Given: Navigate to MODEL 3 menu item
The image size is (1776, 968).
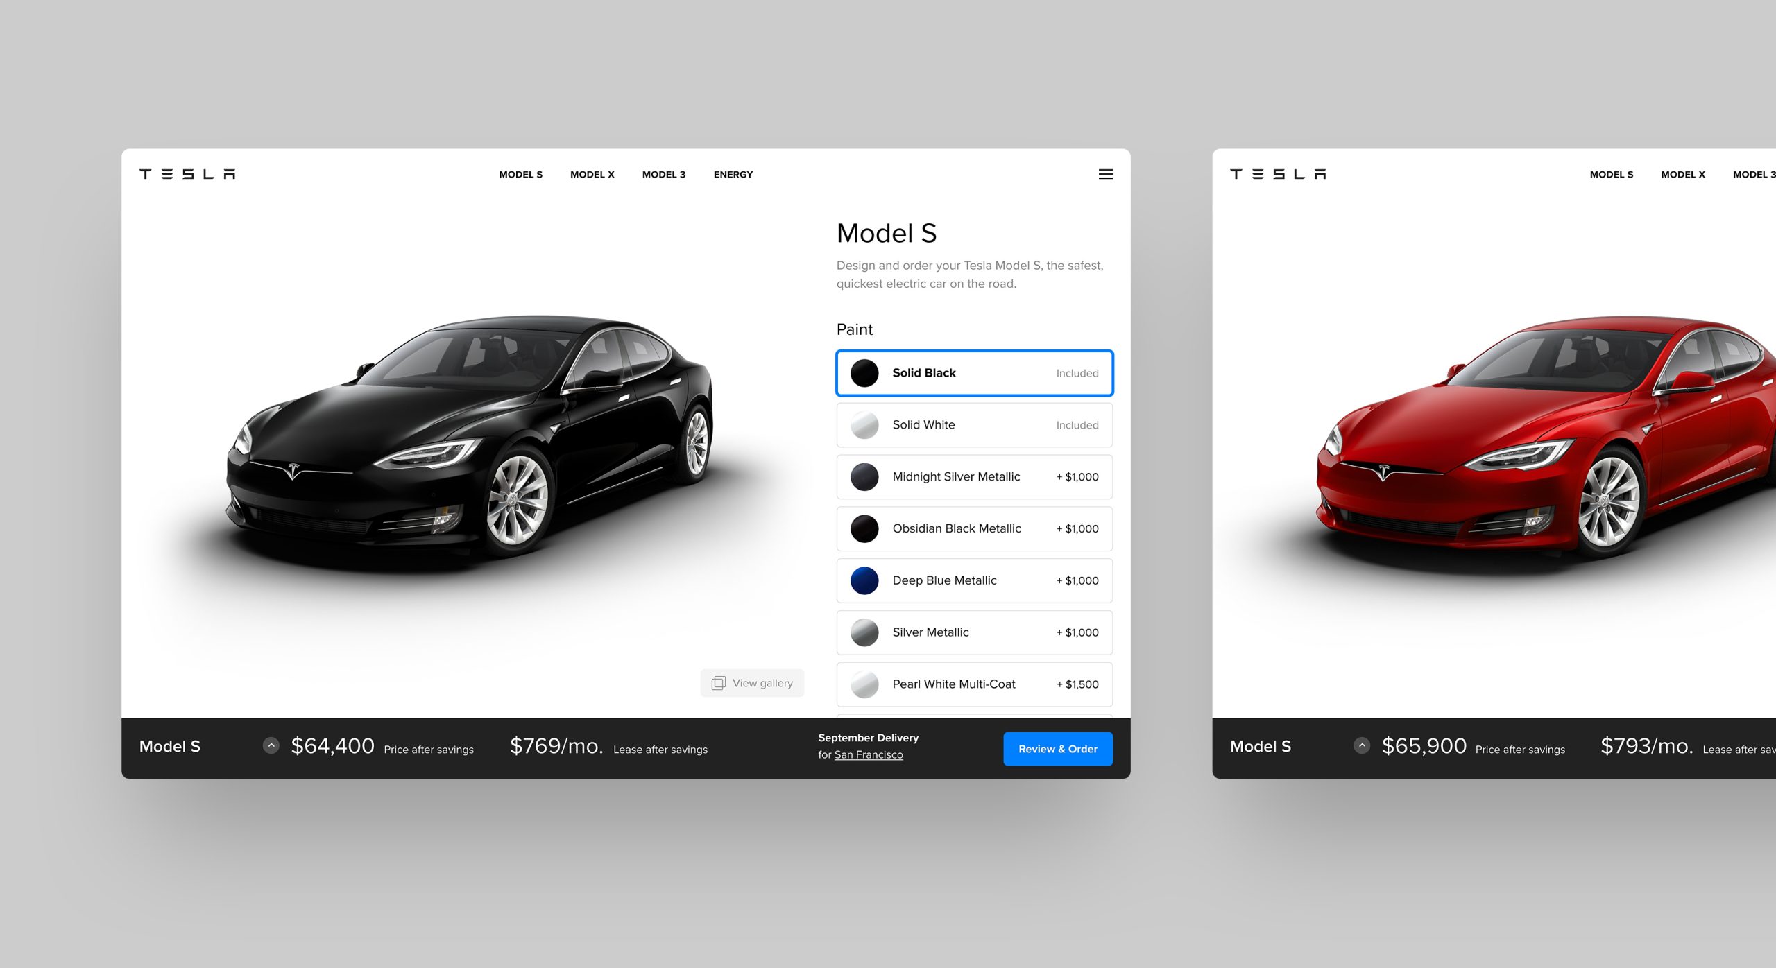Looking at the screenshot, I should [665, 174].
